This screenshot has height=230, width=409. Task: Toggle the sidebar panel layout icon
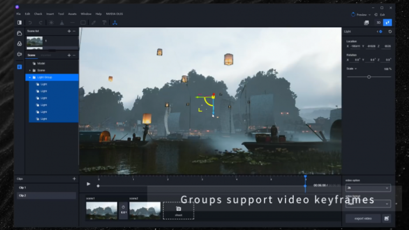point(19,23)
